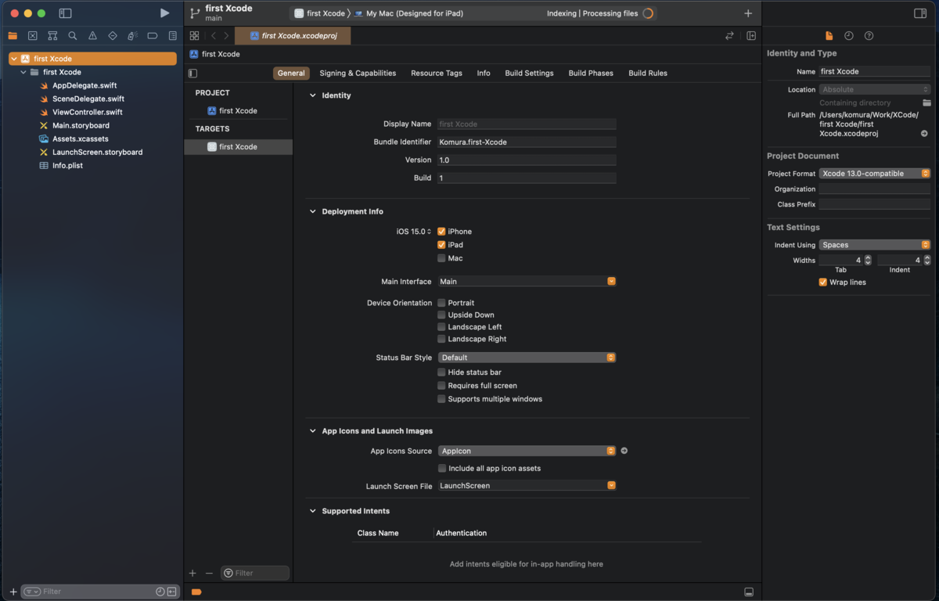Open the Source Control navigator

coord(32,36)
